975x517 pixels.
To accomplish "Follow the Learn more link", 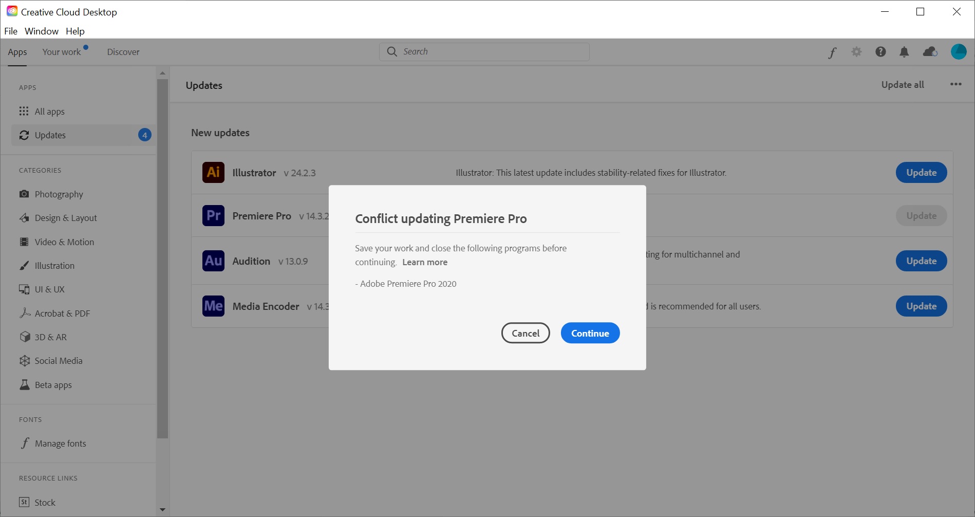I will (x=425, y=262).
